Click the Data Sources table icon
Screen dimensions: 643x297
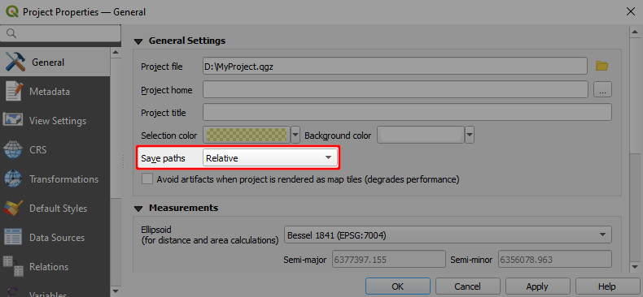coord(14,238)
